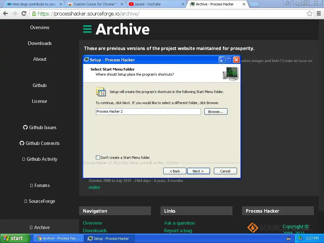Click the Windows start button
The width and height of the screenshot is (324, 243).
[x=15, y=239]
